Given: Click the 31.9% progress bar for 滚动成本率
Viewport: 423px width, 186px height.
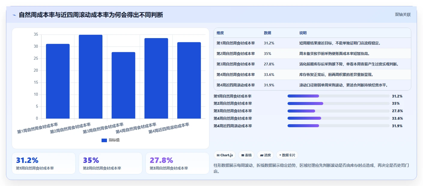Looking at the screenshot, I should coord(338,126).
